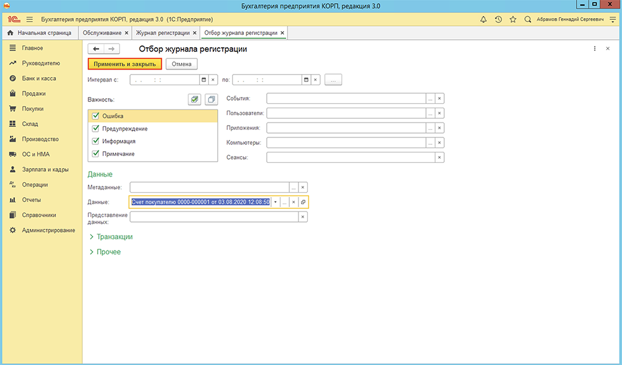Close the filter form with X
622x365 pixels.
[x=608, y=49]
